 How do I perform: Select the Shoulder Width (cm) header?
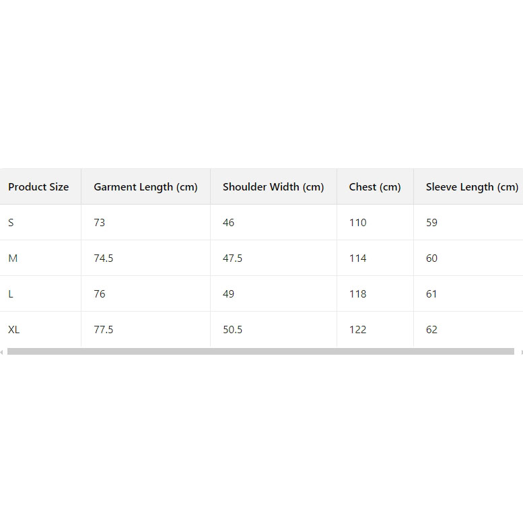point(273,187)
